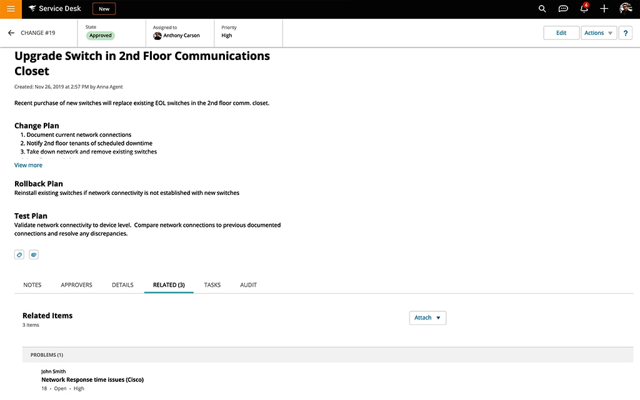Open help using the question mark button

(x=625, y=32)
